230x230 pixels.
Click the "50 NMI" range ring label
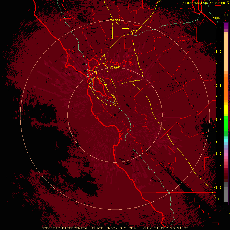click(x=115, y=67)
